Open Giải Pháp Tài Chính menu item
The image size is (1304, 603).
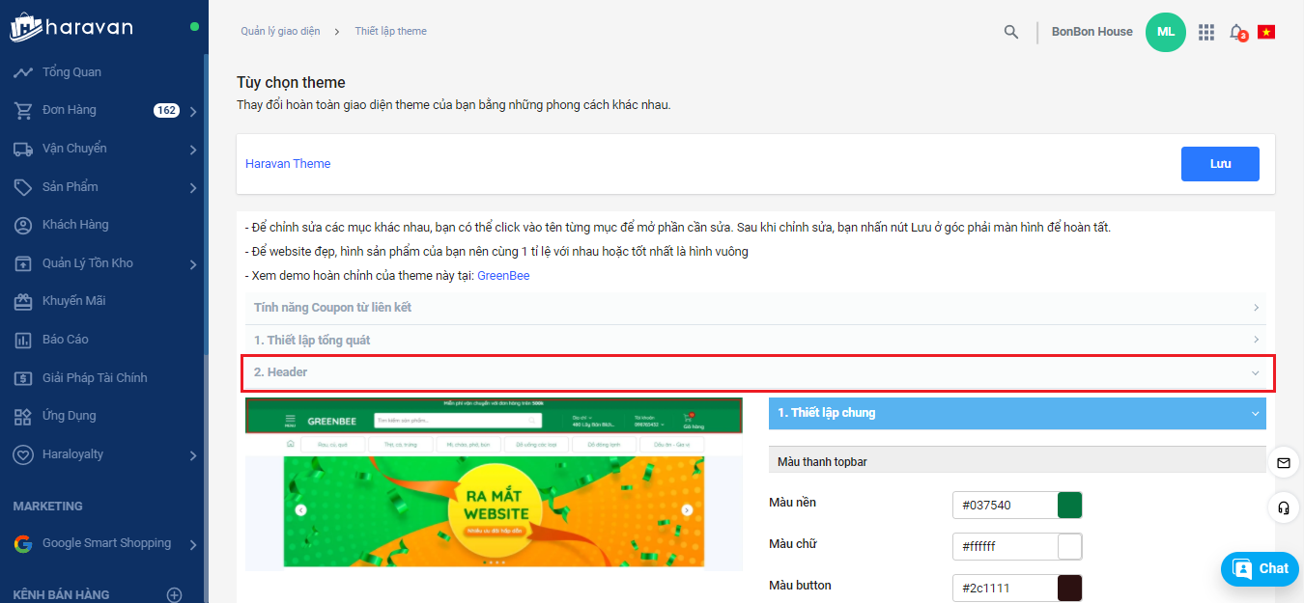point(95,378)
